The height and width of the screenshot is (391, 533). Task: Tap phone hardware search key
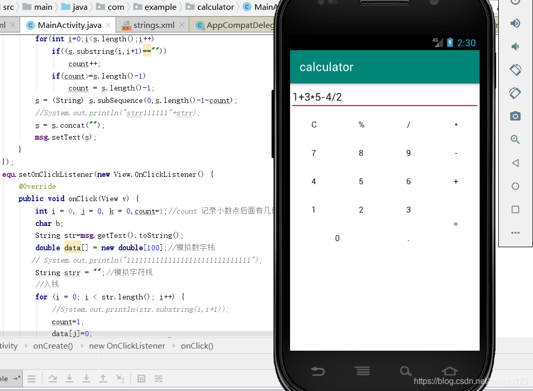405,371
